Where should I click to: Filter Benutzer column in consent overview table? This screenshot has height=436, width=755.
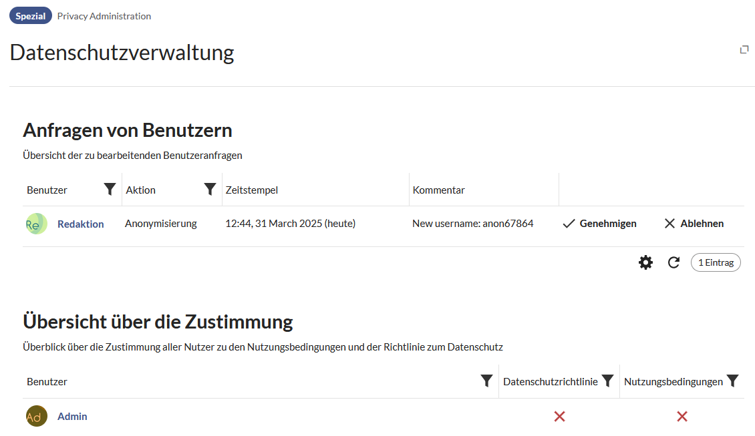pos(487,381)
